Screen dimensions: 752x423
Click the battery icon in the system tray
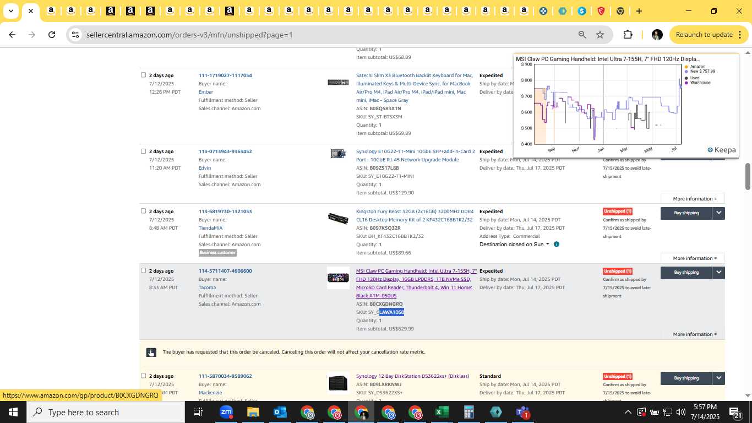[654, 412]
